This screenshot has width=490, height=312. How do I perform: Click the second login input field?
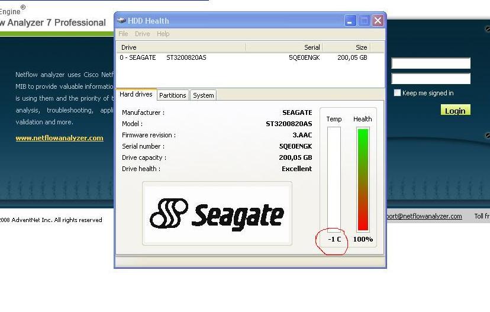431,79
